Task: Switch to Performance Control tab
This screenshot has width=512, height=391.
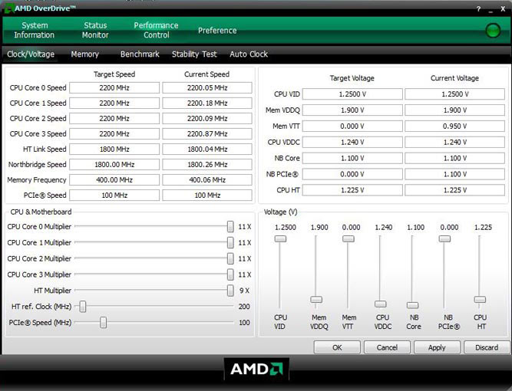Action: 156,30
